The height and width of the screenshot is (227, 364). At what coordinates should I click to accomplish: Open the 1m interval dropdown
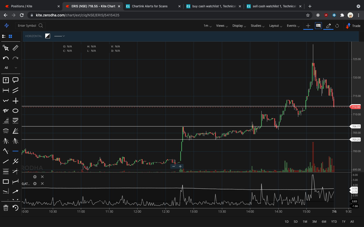pyautogui.click(x=207, y=26)
